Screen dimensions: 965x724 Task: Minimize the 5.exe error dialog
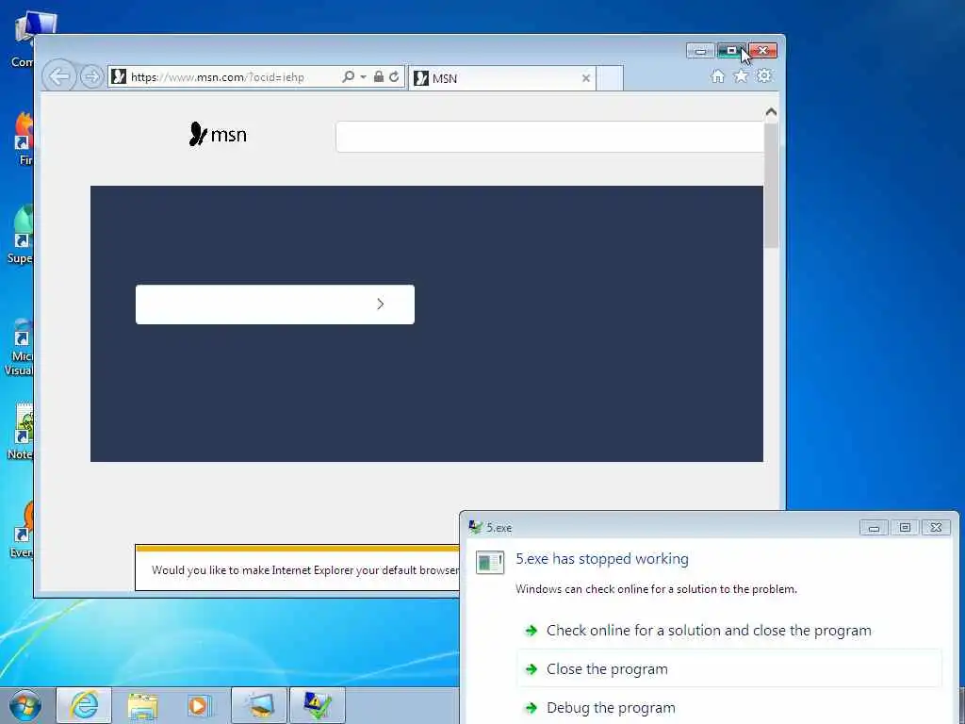coord(874,528)
